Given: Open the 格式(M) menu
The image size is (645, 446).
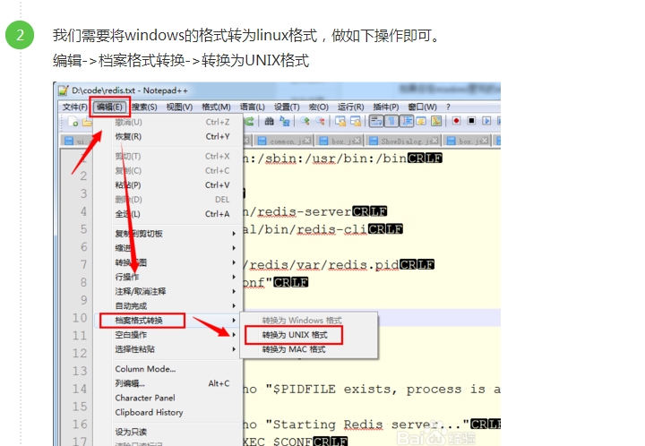Looking at the screenshot, I should coord(216,107).
